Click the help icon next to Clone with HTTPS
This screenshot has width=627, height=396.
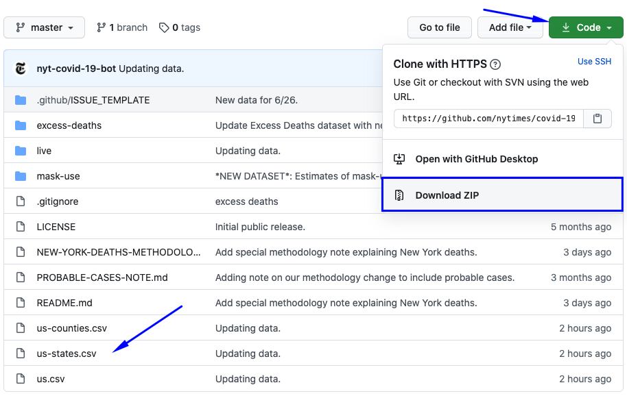coord(495,64)
